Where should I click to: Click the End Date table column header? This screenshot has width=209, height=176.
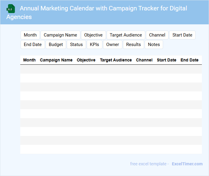[x=189, y=60]
